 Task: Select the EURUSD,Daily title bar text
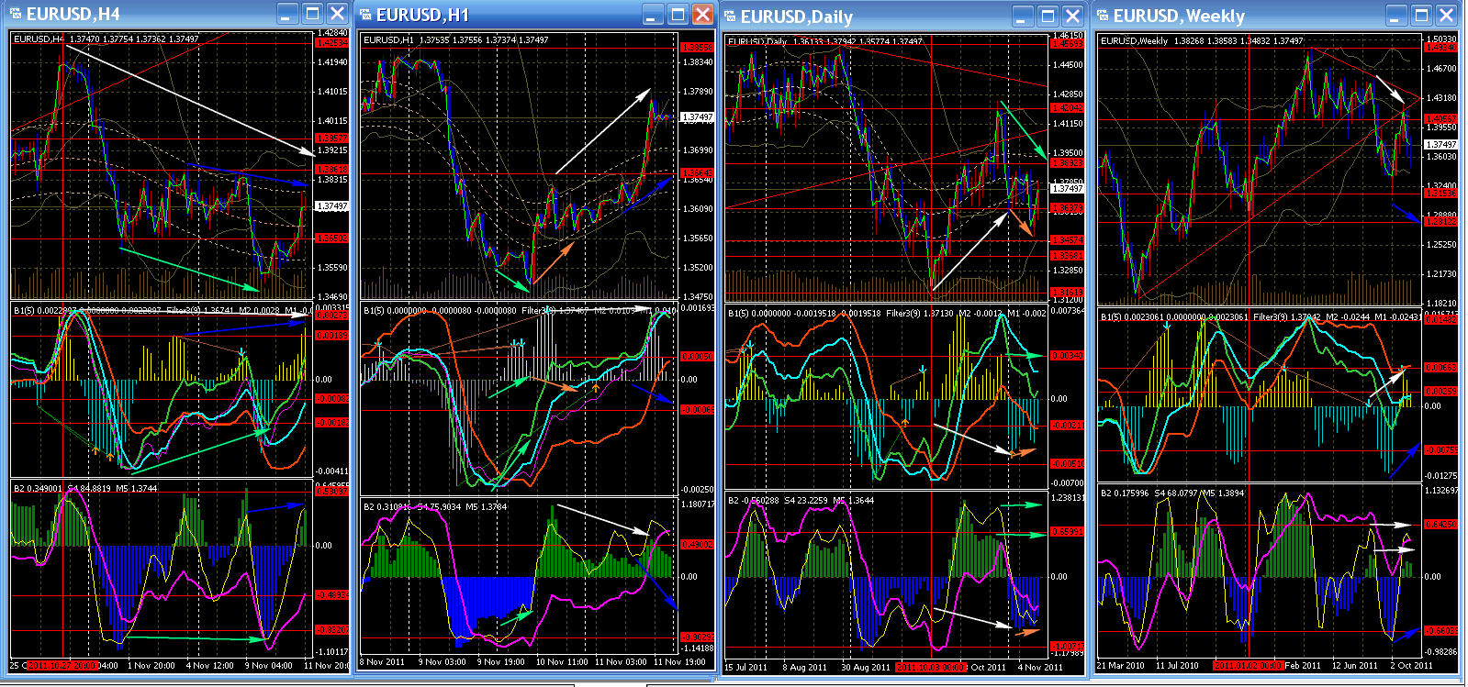coord(796,17)
